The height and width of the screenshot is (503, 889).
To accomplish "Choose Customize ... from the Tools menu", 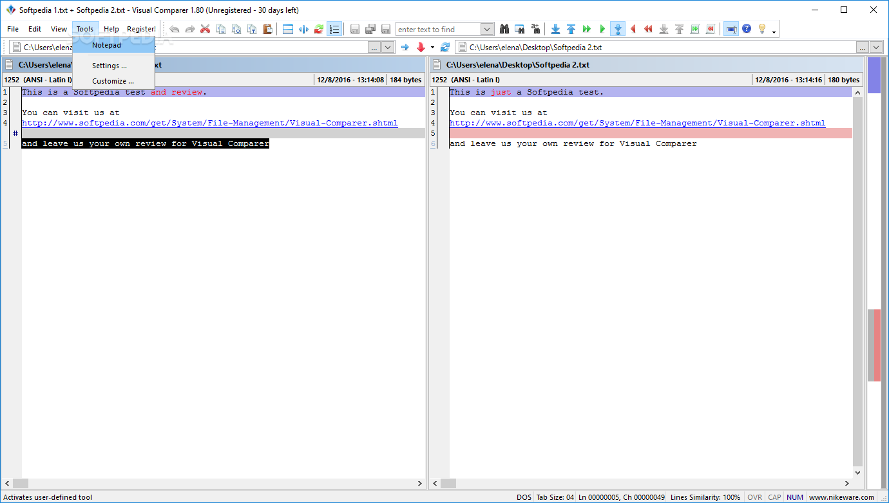I will [113, 81].
